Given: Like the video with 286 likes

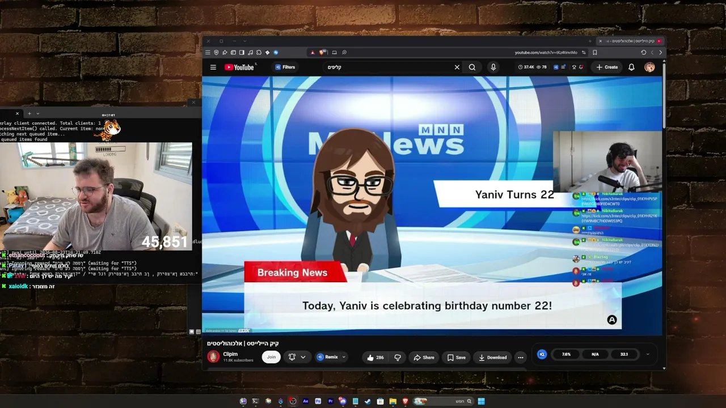Looking at the screenshot, I should (375, 358).
